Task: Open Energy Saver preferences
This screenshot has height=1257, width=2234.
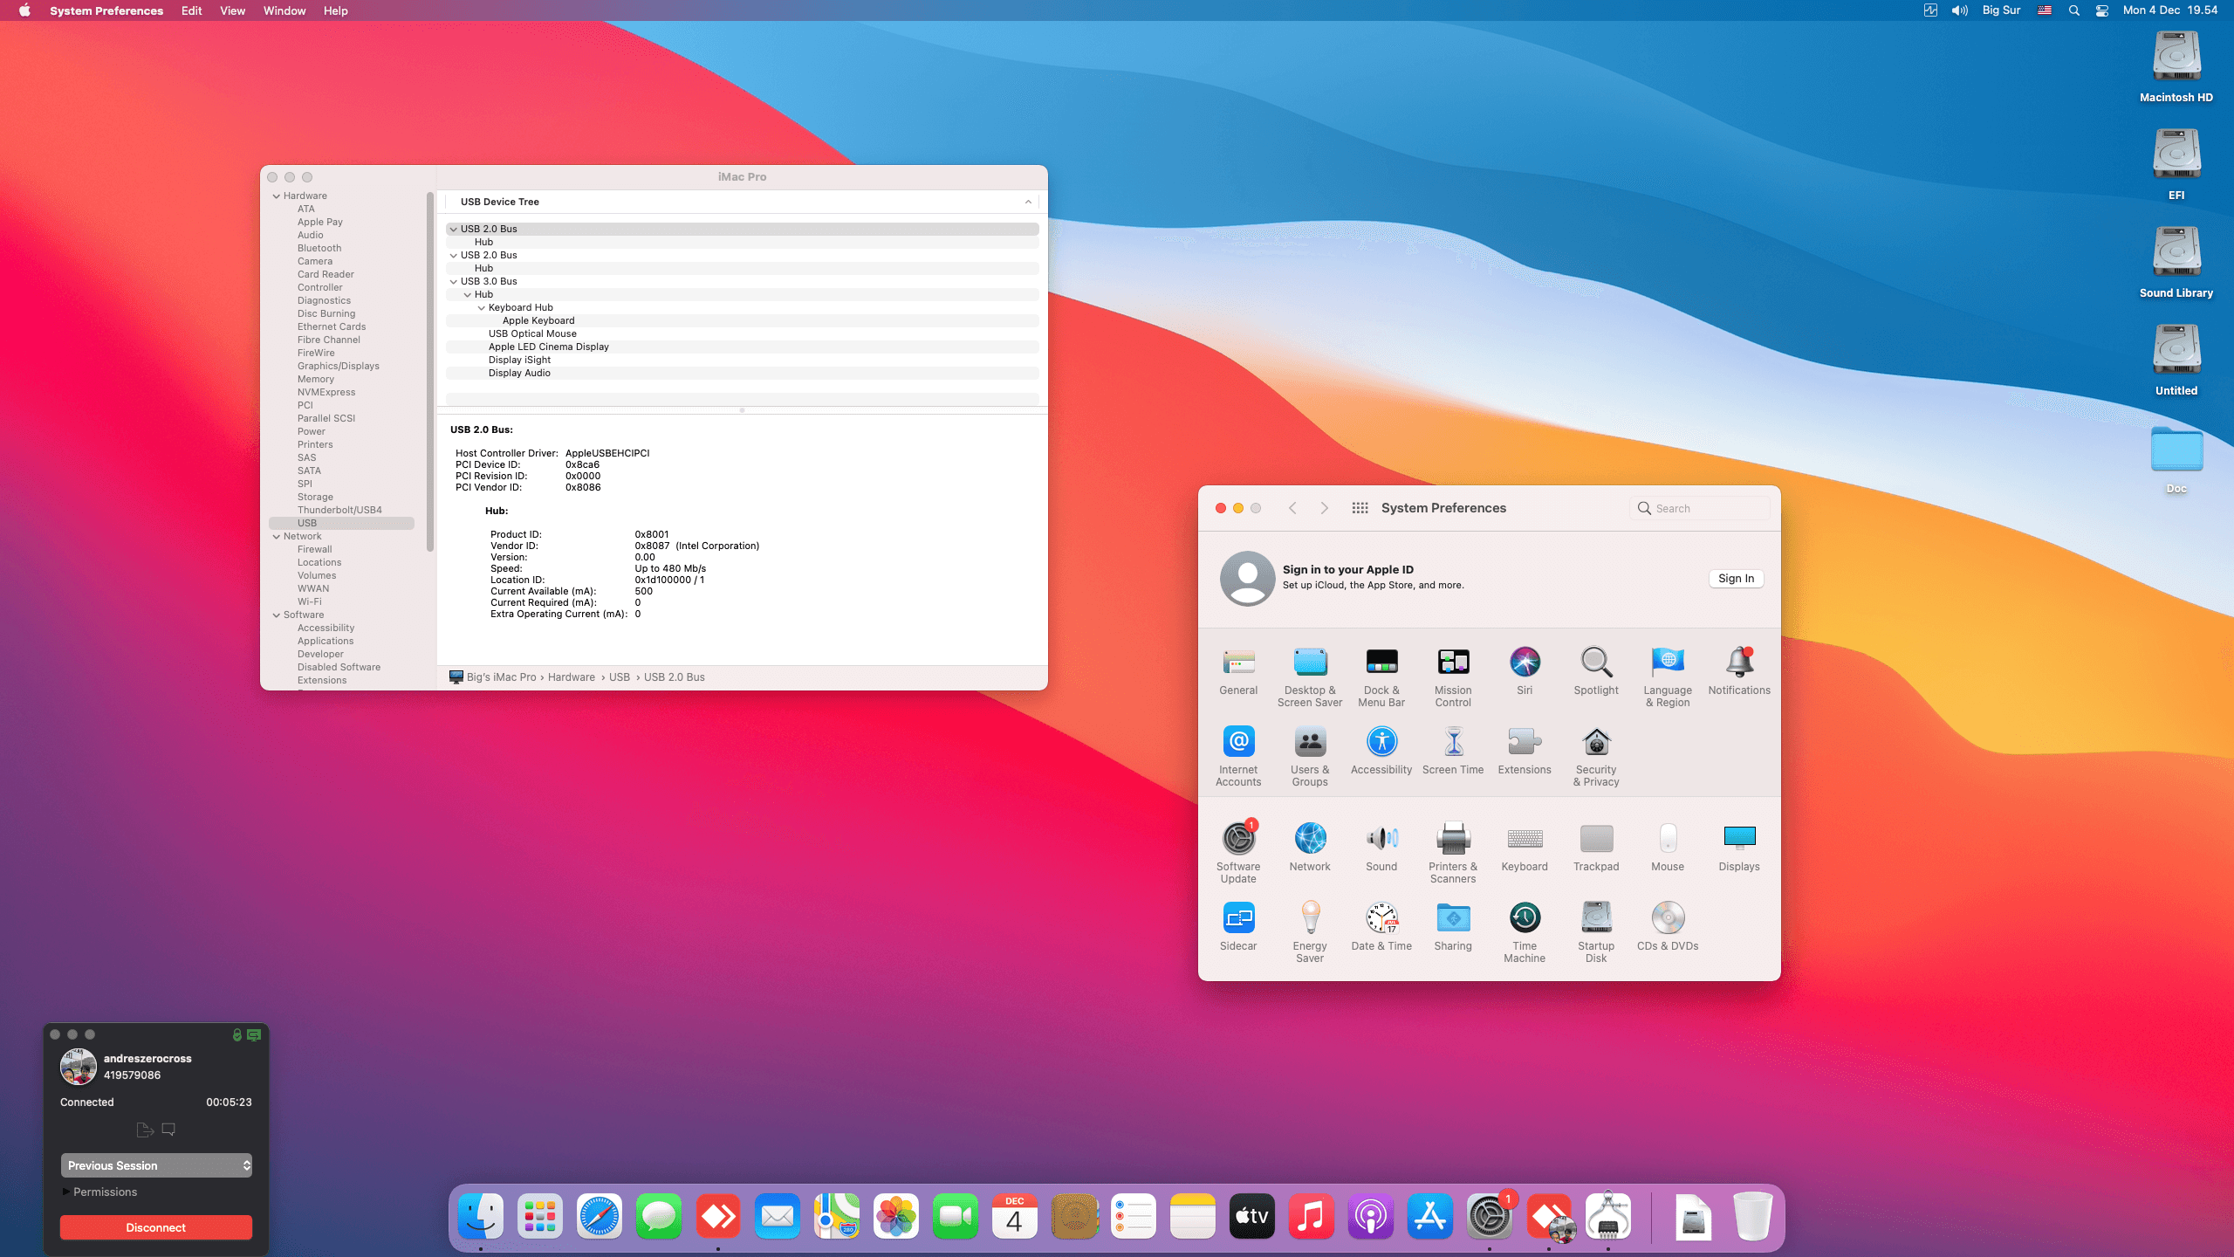Action: coord(1310,932)
